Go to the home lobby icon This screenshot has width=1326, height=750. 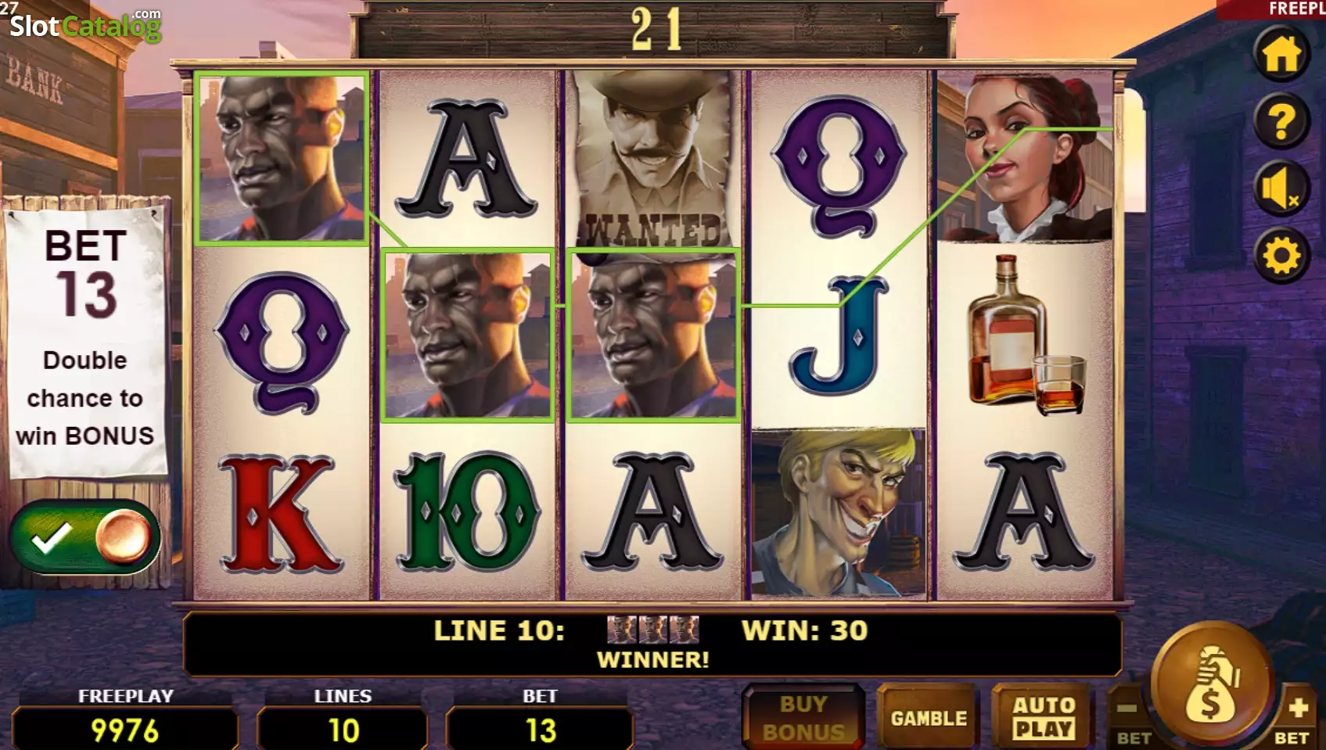(1281, 55)
